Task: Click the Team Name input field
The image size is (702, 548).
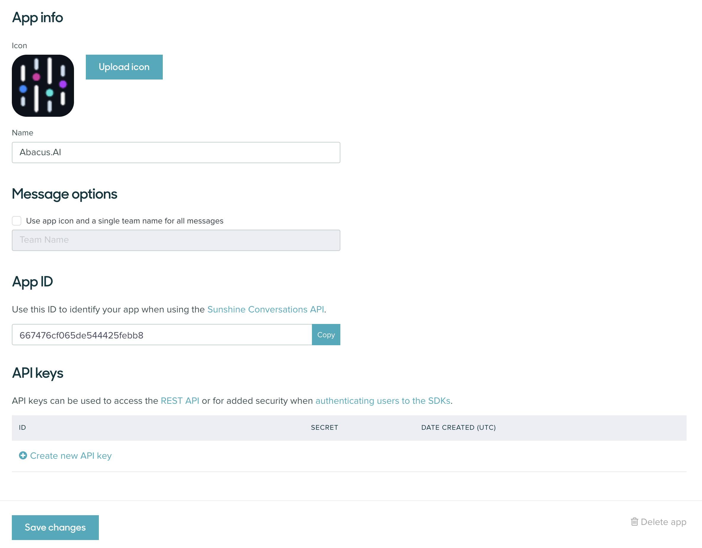Action: tap(176, 240)
